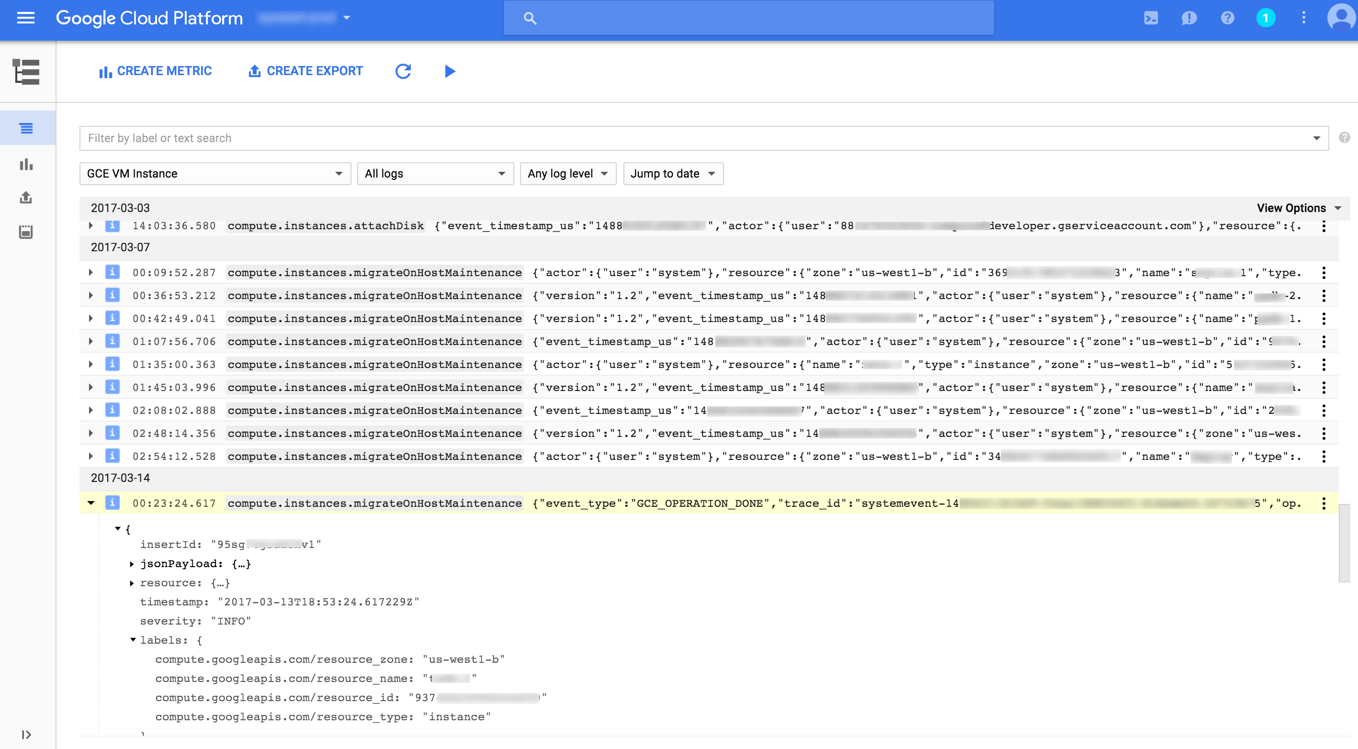Screen dimensions: 1358x749
Task: Click CREATE METRIC button
Action: point(156,71)
